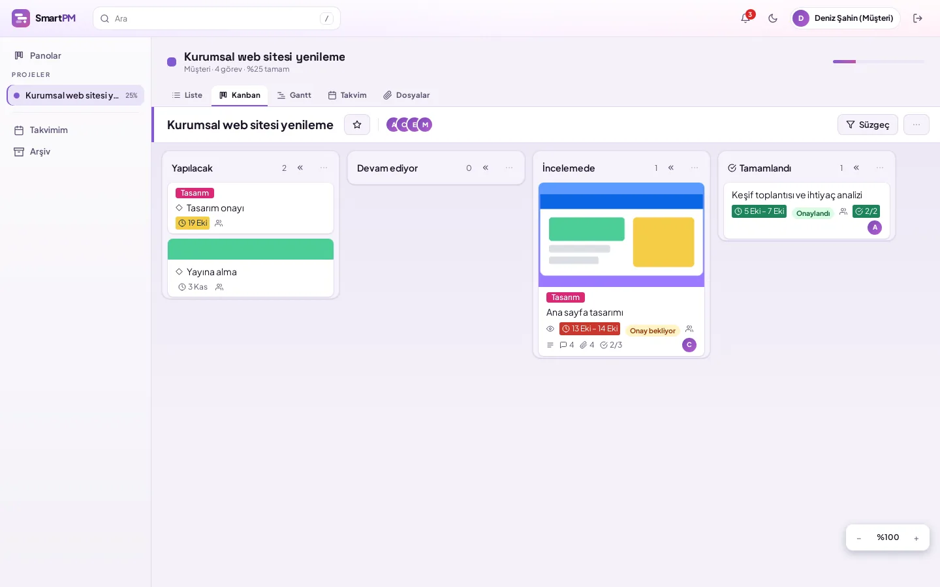940x587 pixels.
Task: Click the members icon on Tasarım onayı card
Action: [219, 223]
